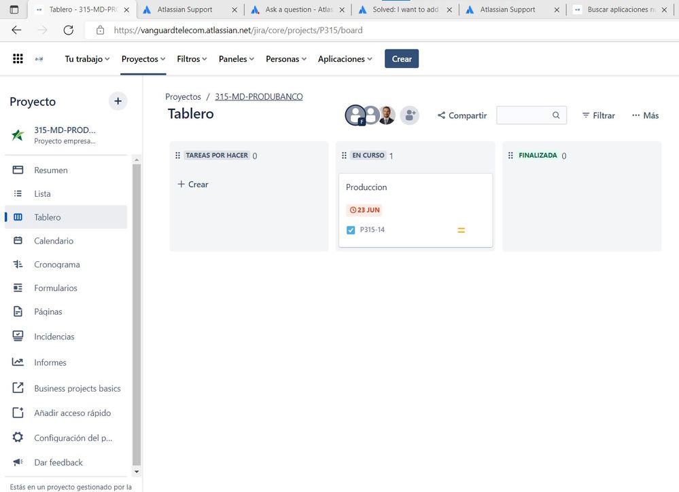Screen dimensions: 679x492
Task: Open the Filtrar filter options
Action: coord(598,115)
